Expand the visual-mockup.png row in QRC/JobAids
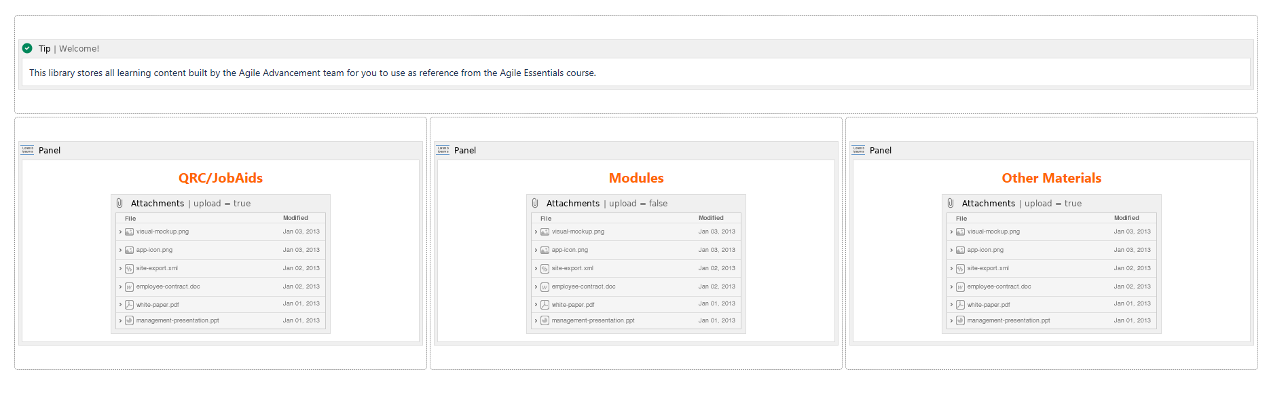Image resolution: width=1269 pixels, height=408 pixels. coord(120,232)
